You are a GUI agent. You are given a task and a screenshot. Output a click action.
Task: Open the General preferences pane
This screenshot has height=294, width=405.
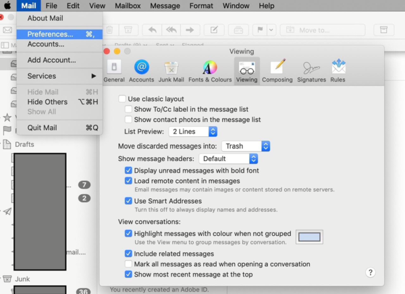coord(113,70)
